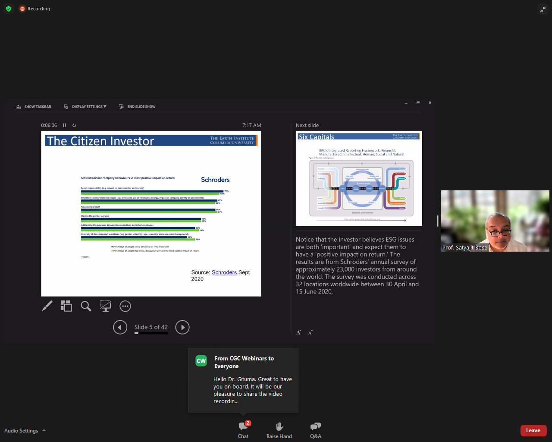Image resolution: width=552 pixels, height=442 pixels.
Task: Click the Raise Hand icon
Action: [x=279, y=430]
